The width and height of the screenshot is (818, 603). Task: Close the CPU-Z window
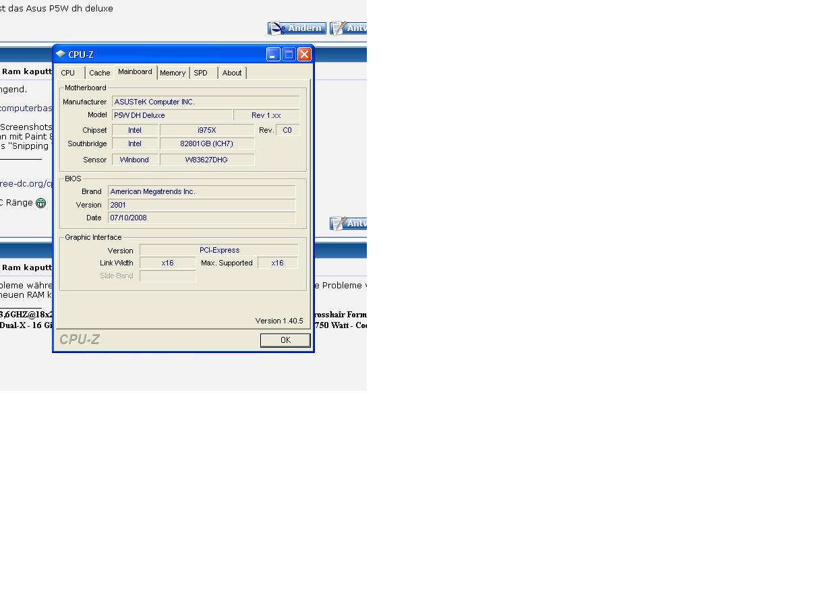[x=304, y=55]
